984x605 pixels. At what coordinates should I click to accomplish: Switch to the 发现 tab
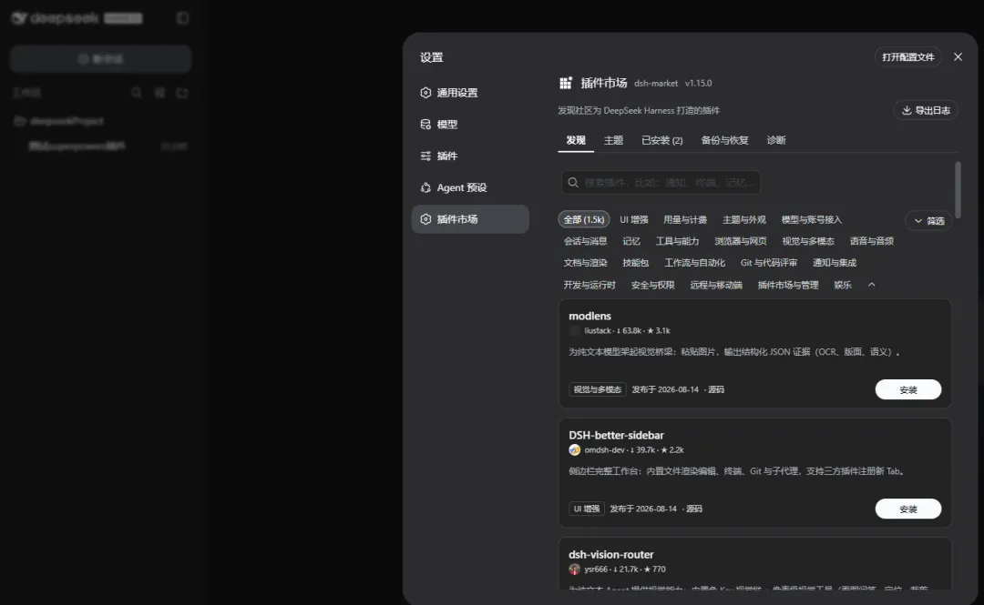[576, 140]
